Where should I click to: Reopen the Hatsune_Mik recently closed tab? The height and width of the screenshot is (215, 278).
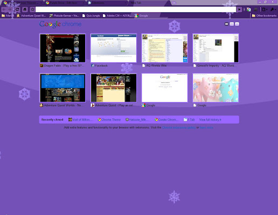[137, 119]
